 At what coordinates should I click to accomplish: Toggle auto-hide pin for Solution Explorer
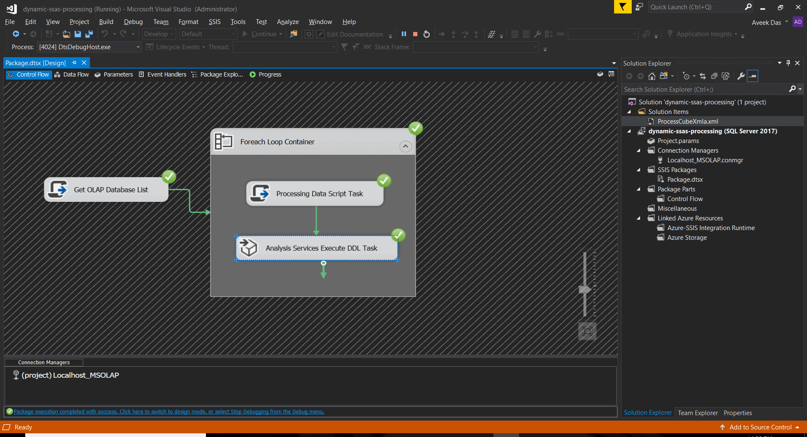click(x=788, y=63)
